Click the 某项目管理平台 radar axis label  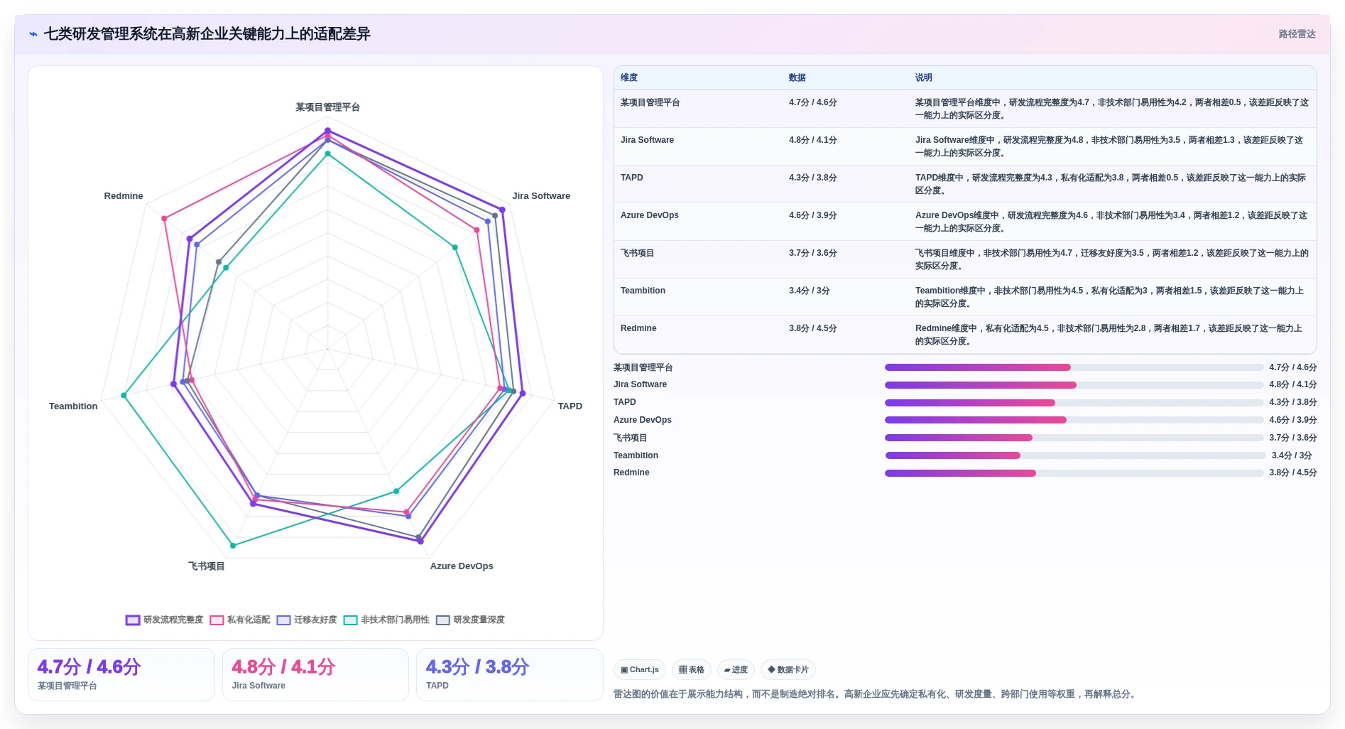pos(327,107)
